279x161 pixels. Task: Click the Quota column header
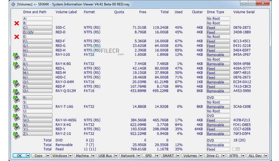[x=119, y=12]
